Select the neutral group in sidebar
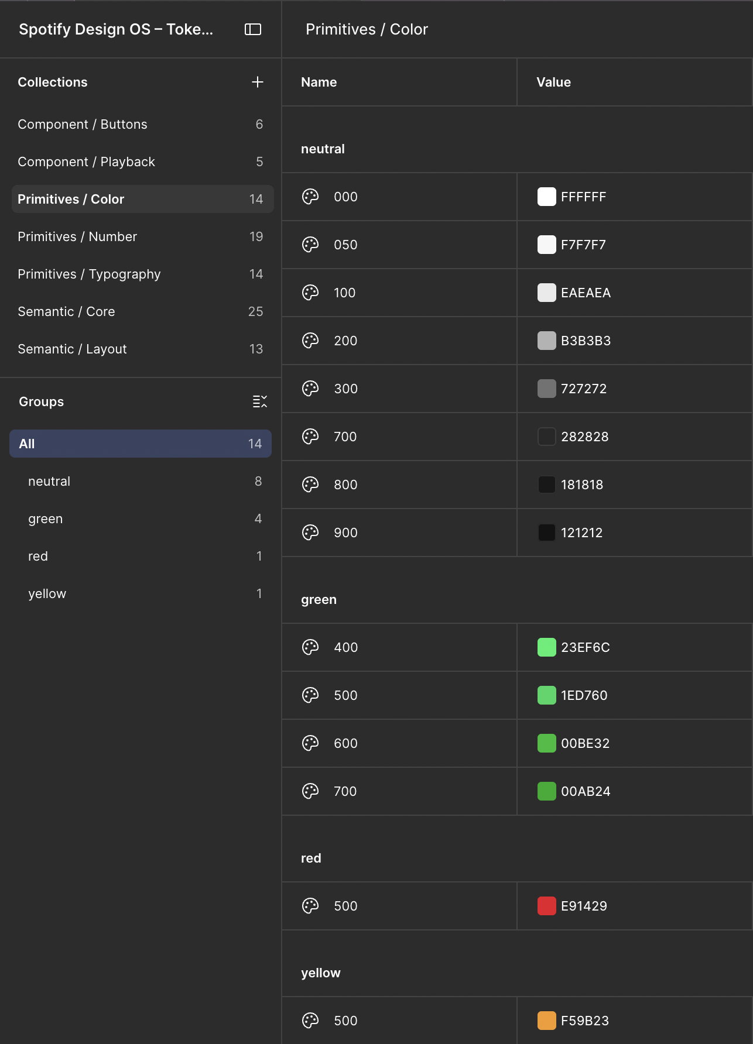This screenshot has width=753, height=1044. point(141,481)
